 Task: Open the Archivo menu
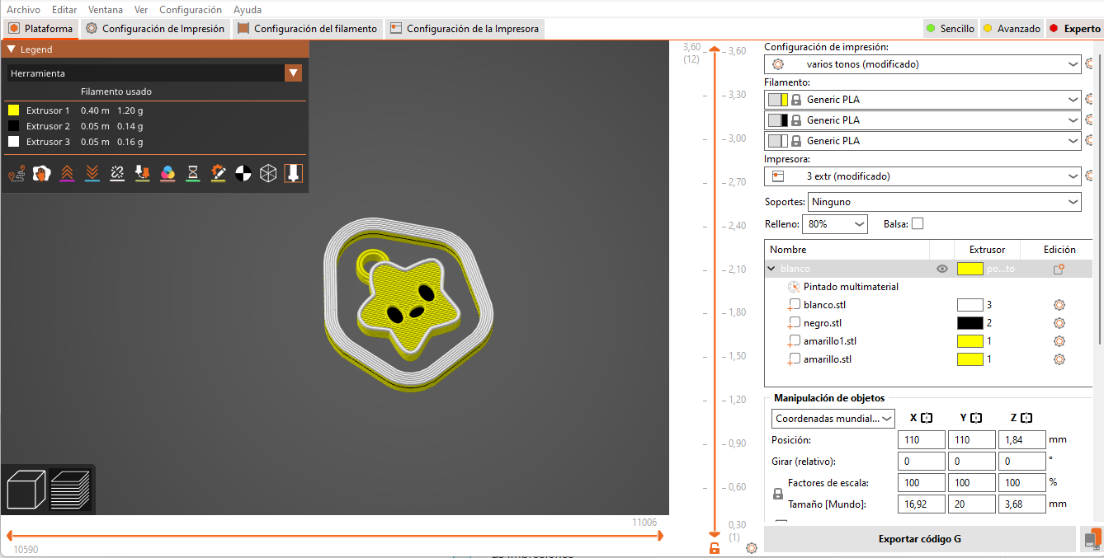click(24, 10)
